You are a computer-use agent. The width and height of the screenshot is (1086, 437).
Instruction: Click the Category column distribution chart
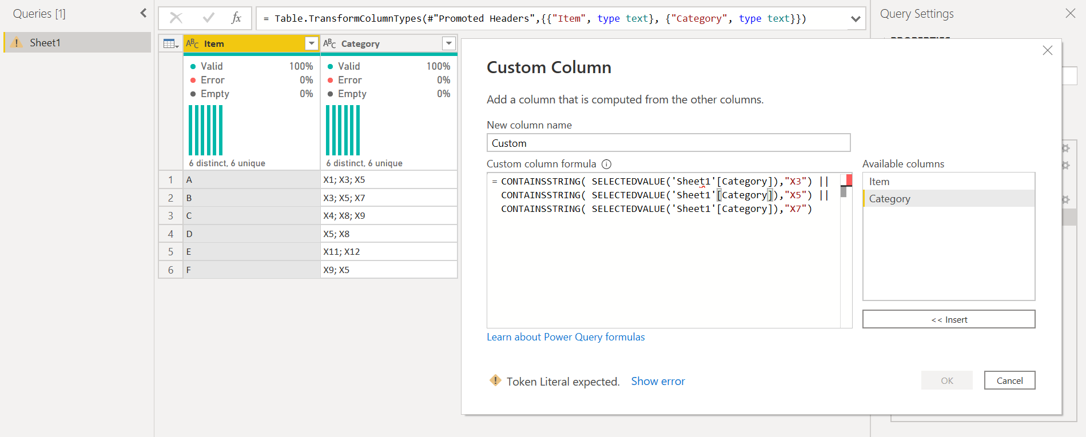[x=343, y=130]
